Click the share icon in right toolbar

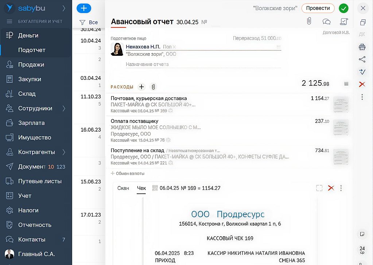(362, 59)
